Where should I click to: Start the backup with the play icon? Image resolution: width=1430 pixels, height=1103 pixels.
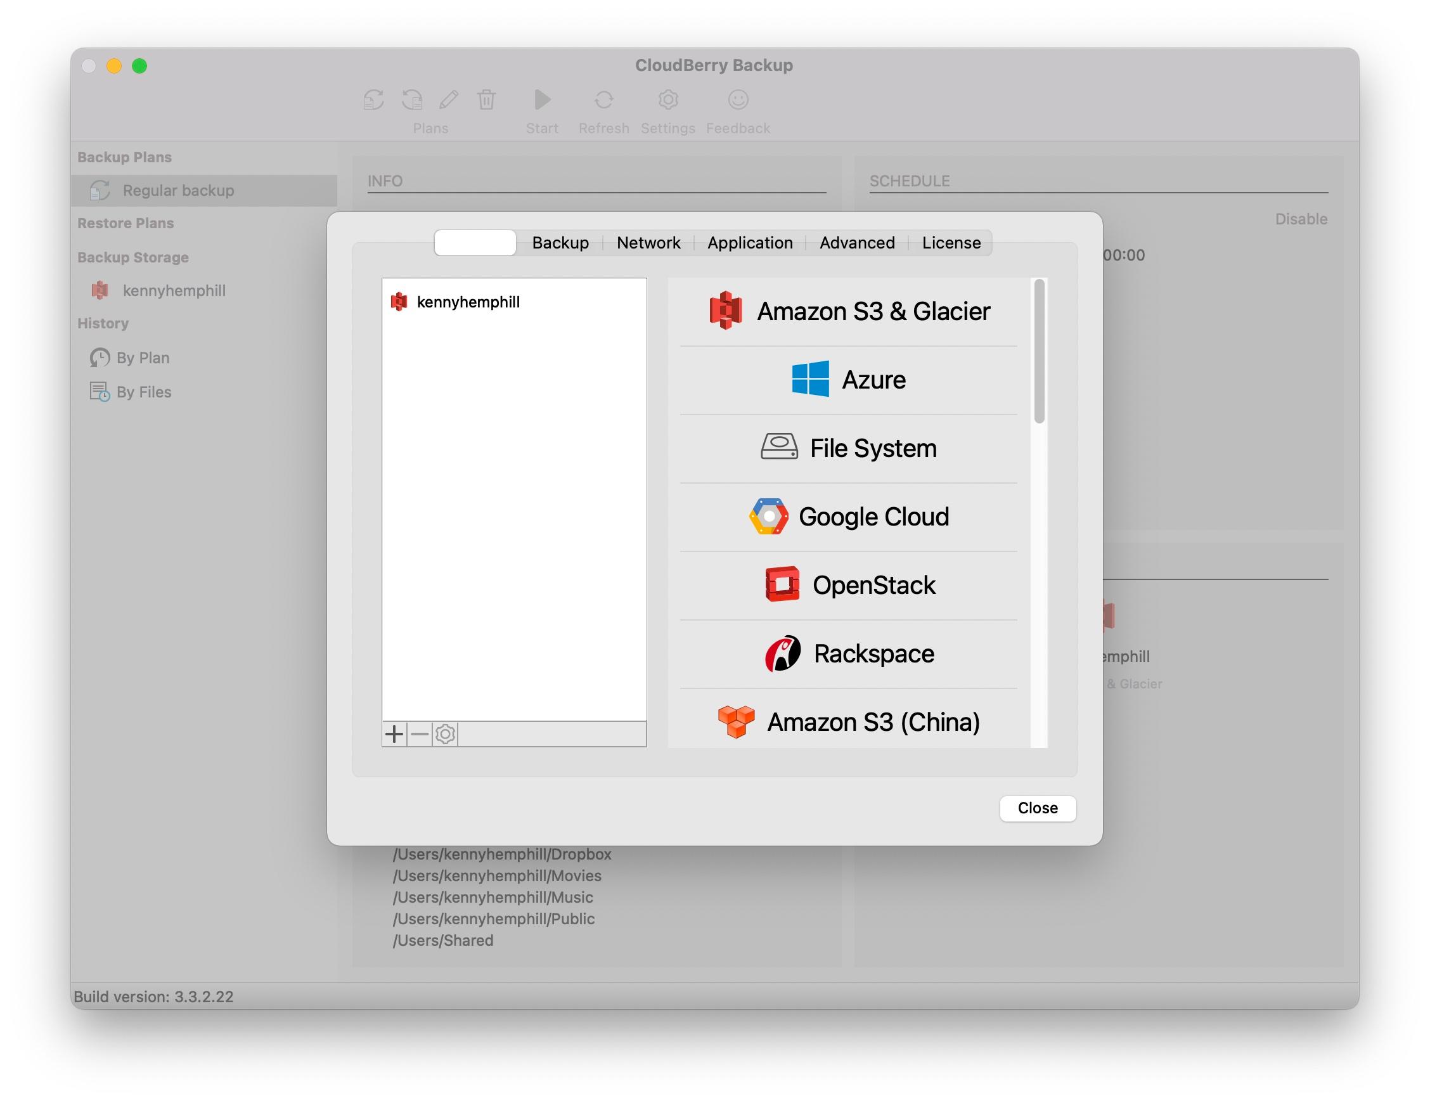click(x=542, y=100)
